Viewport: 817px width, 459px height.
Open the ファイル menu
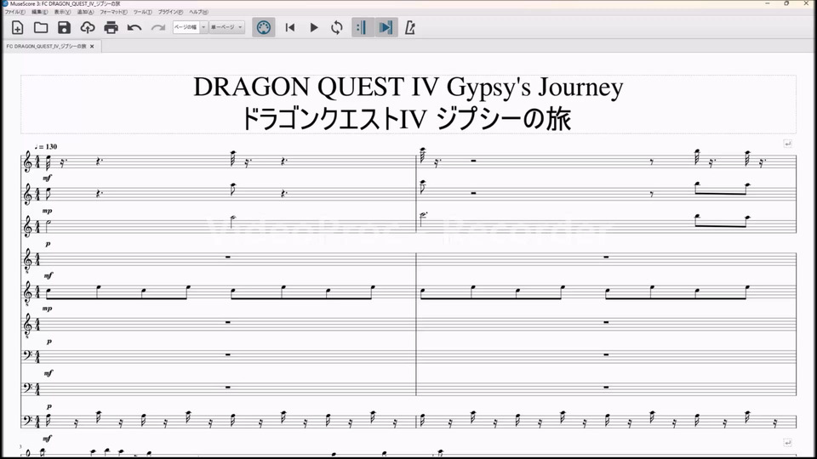point(15,12)
